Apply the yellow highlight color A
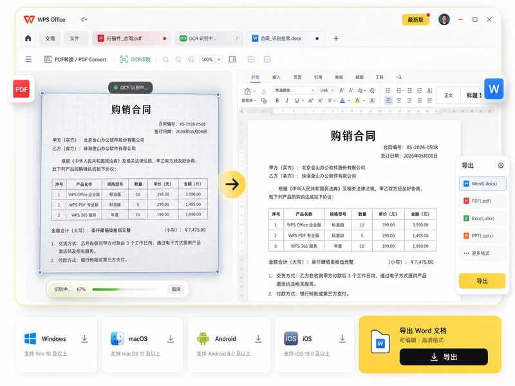Viewport: 515px width, 386px height. (357, 100)
